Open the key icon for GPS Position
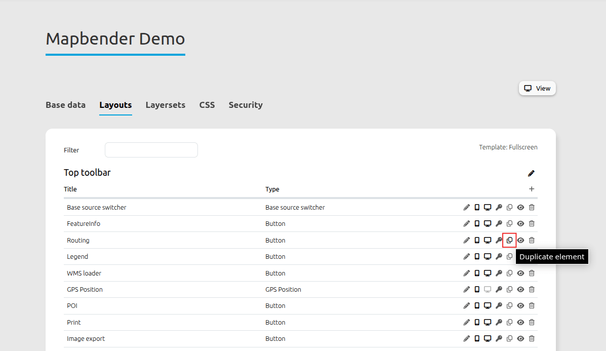This screenshot has width=606, height=351. tap(499, 290)
